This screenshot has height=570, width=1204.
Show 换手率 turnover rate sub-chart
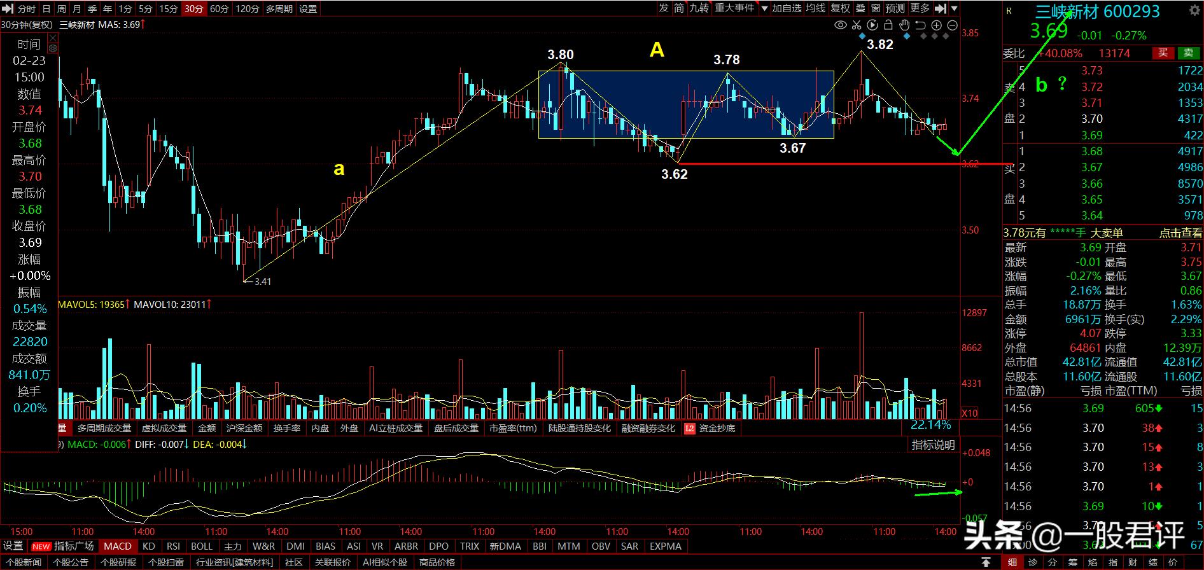point(287,428)
